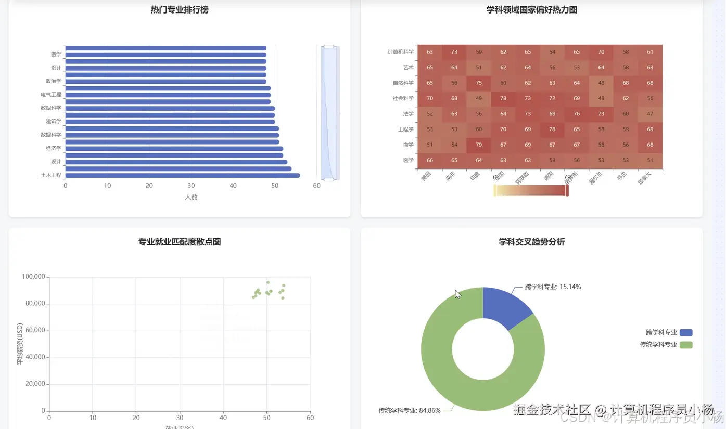The image size is (726, 429).
Task: Click the blue legend marker for 跨学科专业
Action: pyautogui.click(x=685, y=332)
